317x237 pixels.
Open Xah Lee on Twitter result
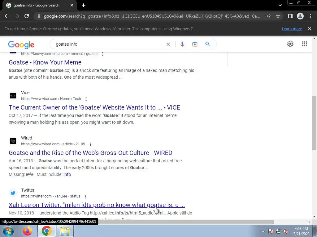pyautogui.click(x=97, y=205)
